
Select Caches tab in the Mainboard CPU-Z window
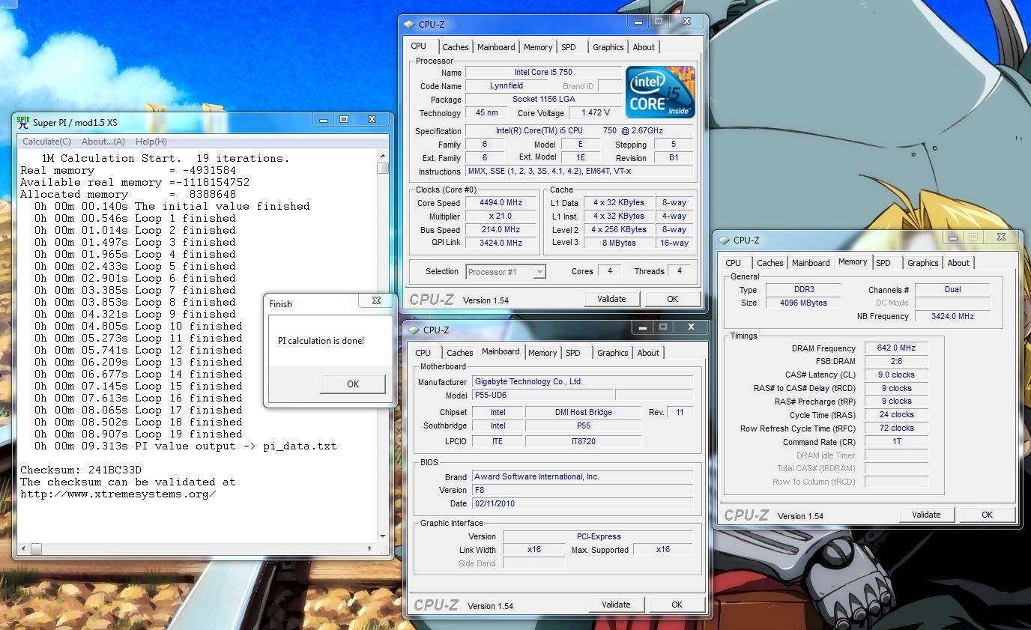pyautogui.click(x=459, y=353)
